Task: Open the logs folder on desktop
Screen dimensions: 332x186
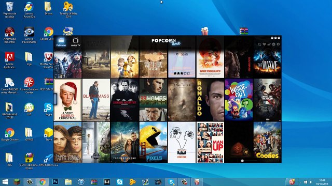Action: (x=29, y=59)
